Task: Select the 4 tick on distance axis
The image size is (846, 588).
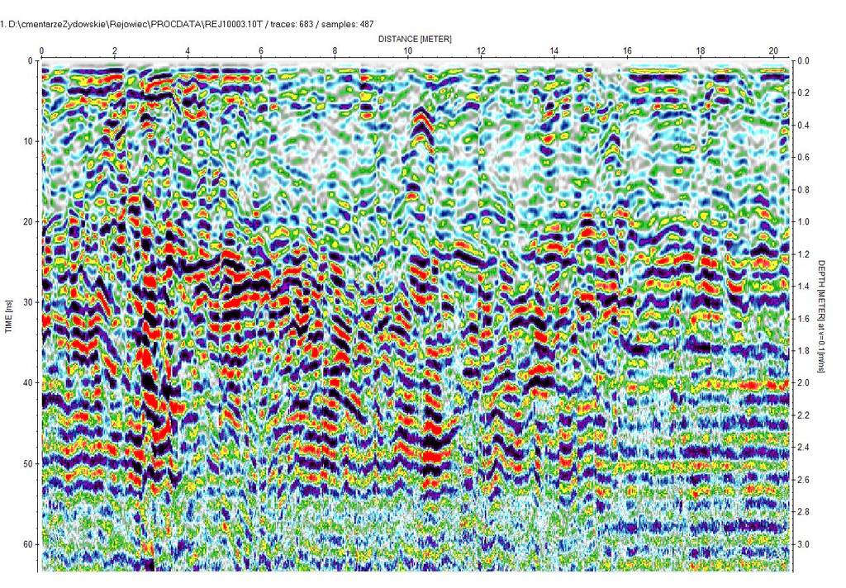Action: pos(188,51)
